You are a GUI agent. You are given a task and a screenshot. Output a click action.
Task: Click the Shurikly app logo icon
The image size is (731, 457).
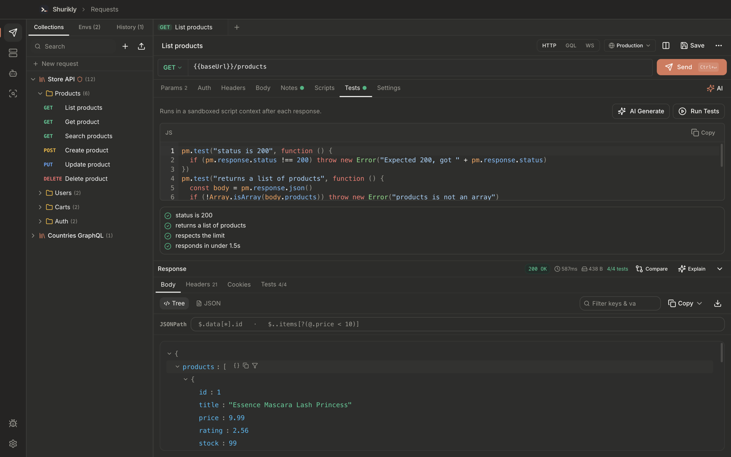tap(44, 9)
